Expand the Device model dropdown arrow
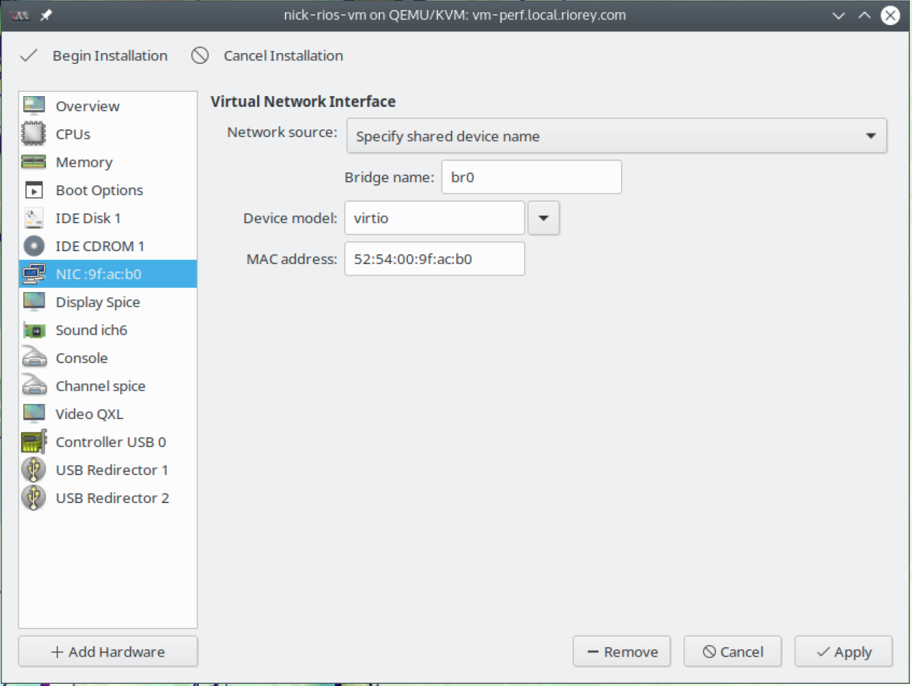The height and width of the screenshot is (686, 912). [x=544, y=218]
